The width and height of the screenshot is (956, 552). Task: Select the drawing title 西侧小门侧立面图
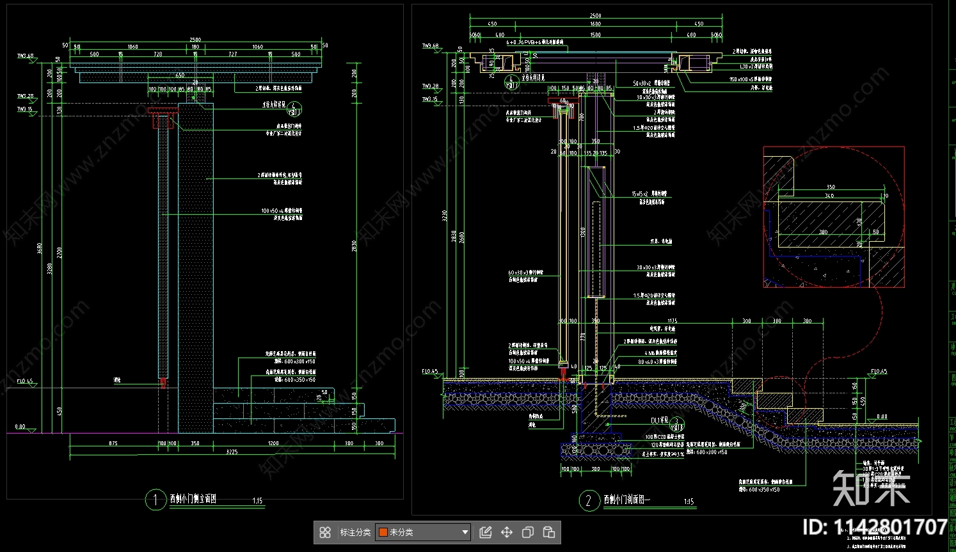[x=193, y=500]
